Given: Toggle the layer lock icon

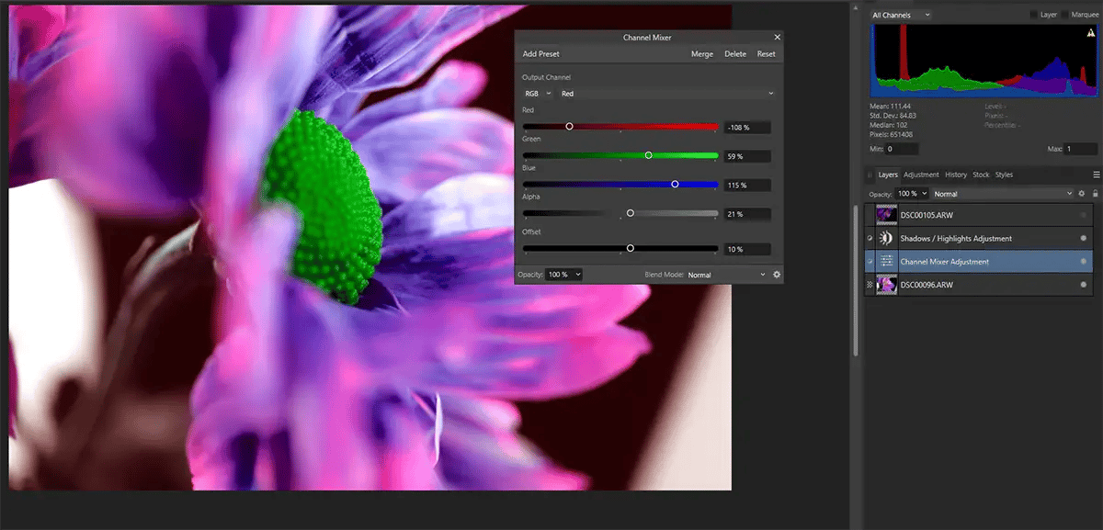Looking at the screenshot, I should pos(1095,194).
